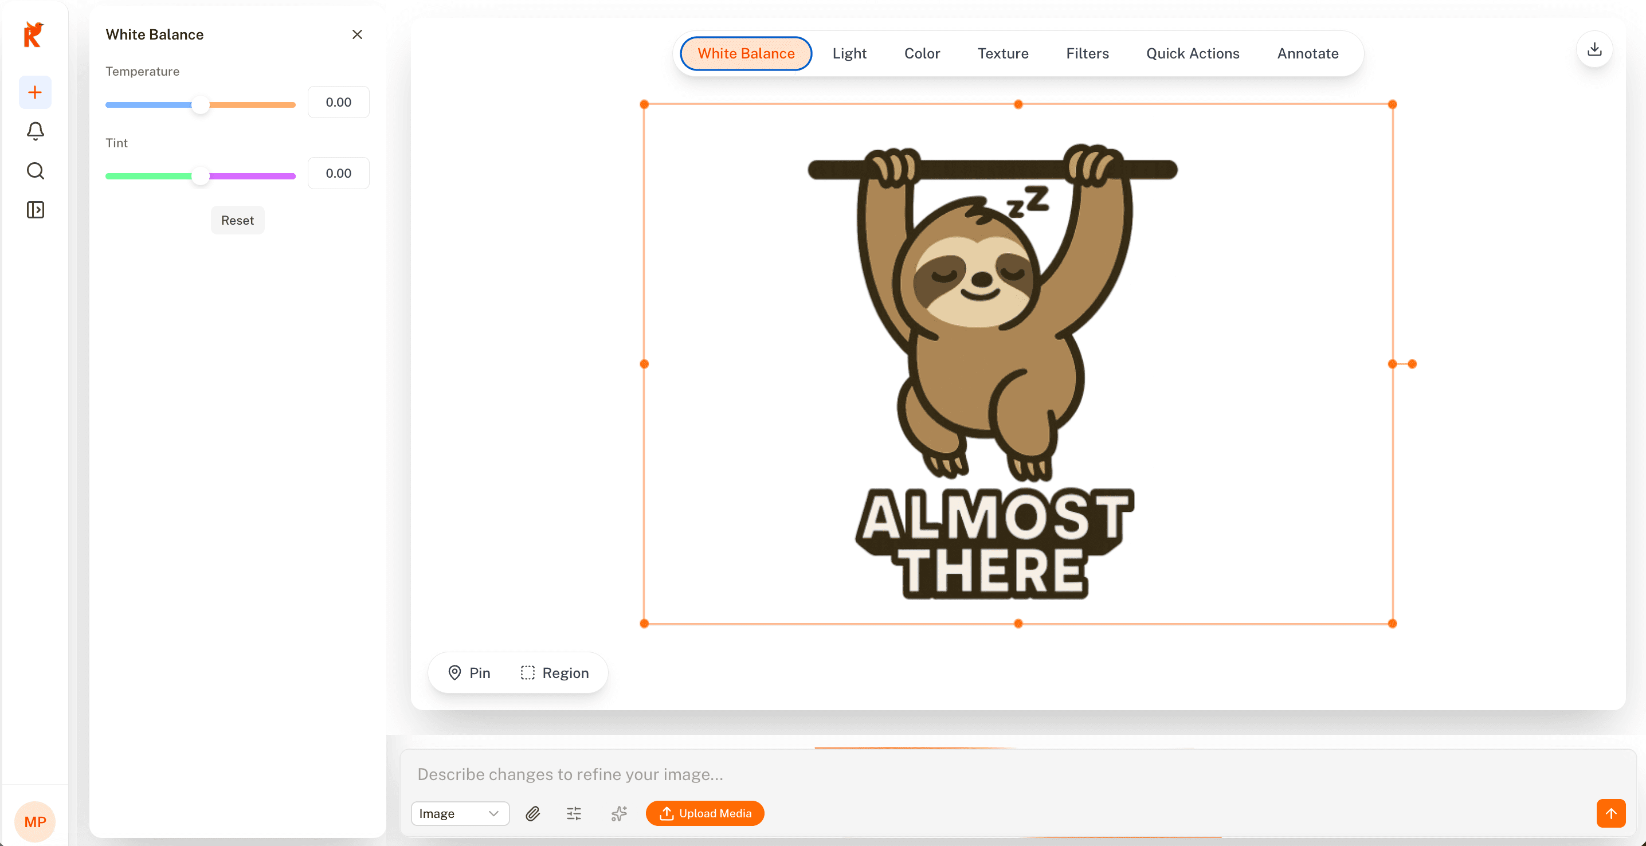Open adjustment settings via the sliders icon
This screenshot has width=1646, height=846.
point(573,813)
